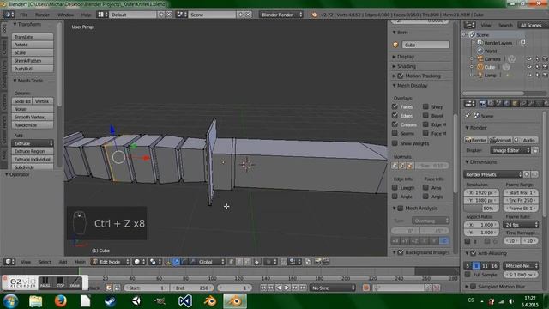Open the Render menu in top bar
The width and height of the screenshot is (549, 309).
pyautogui.click(x=42, y=15)
